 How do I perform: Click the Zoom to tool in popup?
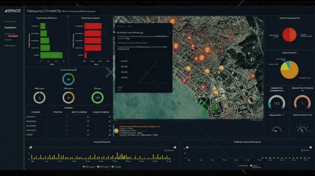pos(121,26)
